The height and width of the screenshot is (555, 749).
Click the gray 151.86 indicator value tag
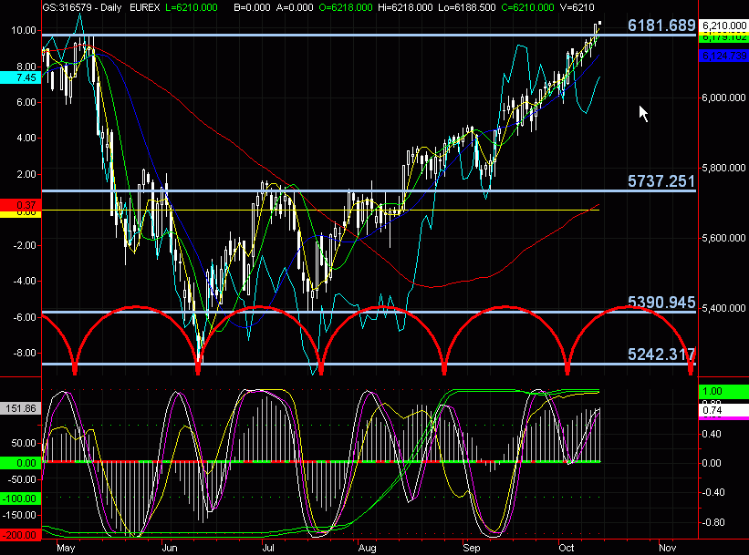point(20,409)
